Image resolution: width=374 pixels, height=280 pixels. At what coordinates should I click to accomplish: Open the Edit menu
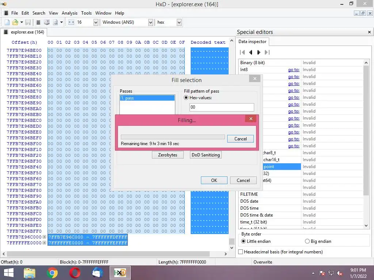tap(25, 13)
